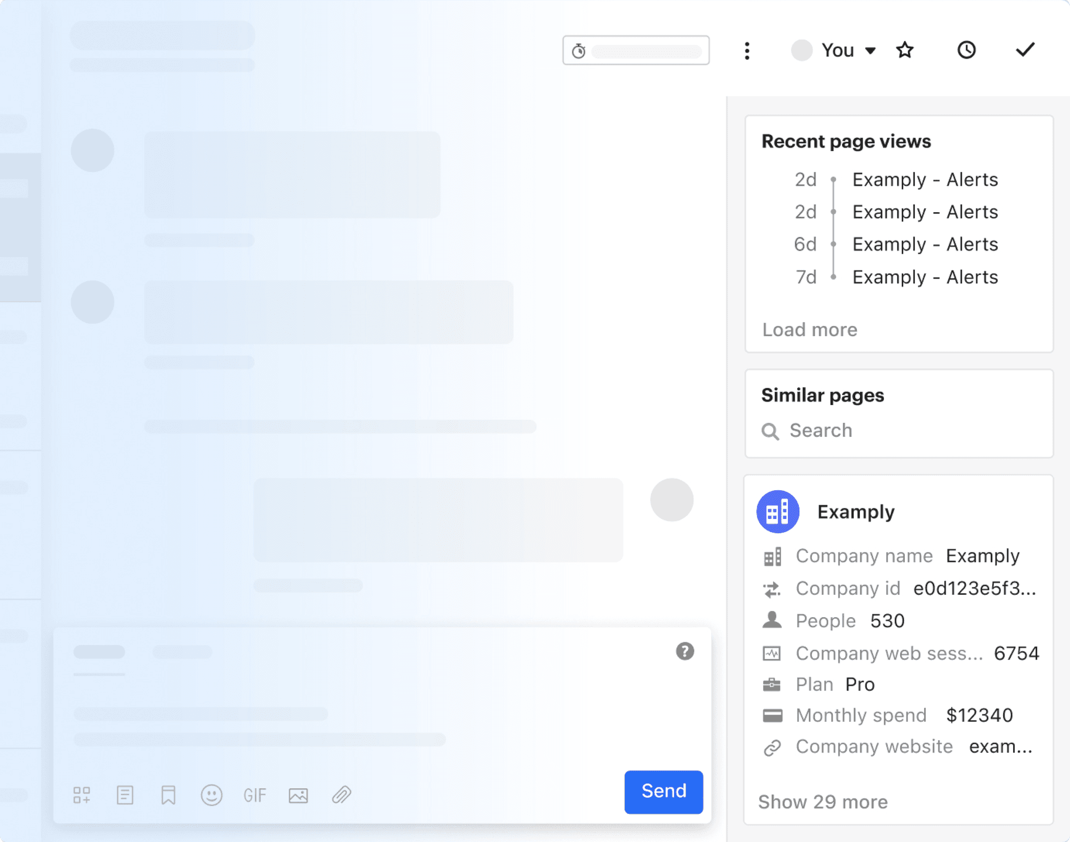Click the People person icon
Viewport: 1070px width, 842px height.
[x=772, y=620]
